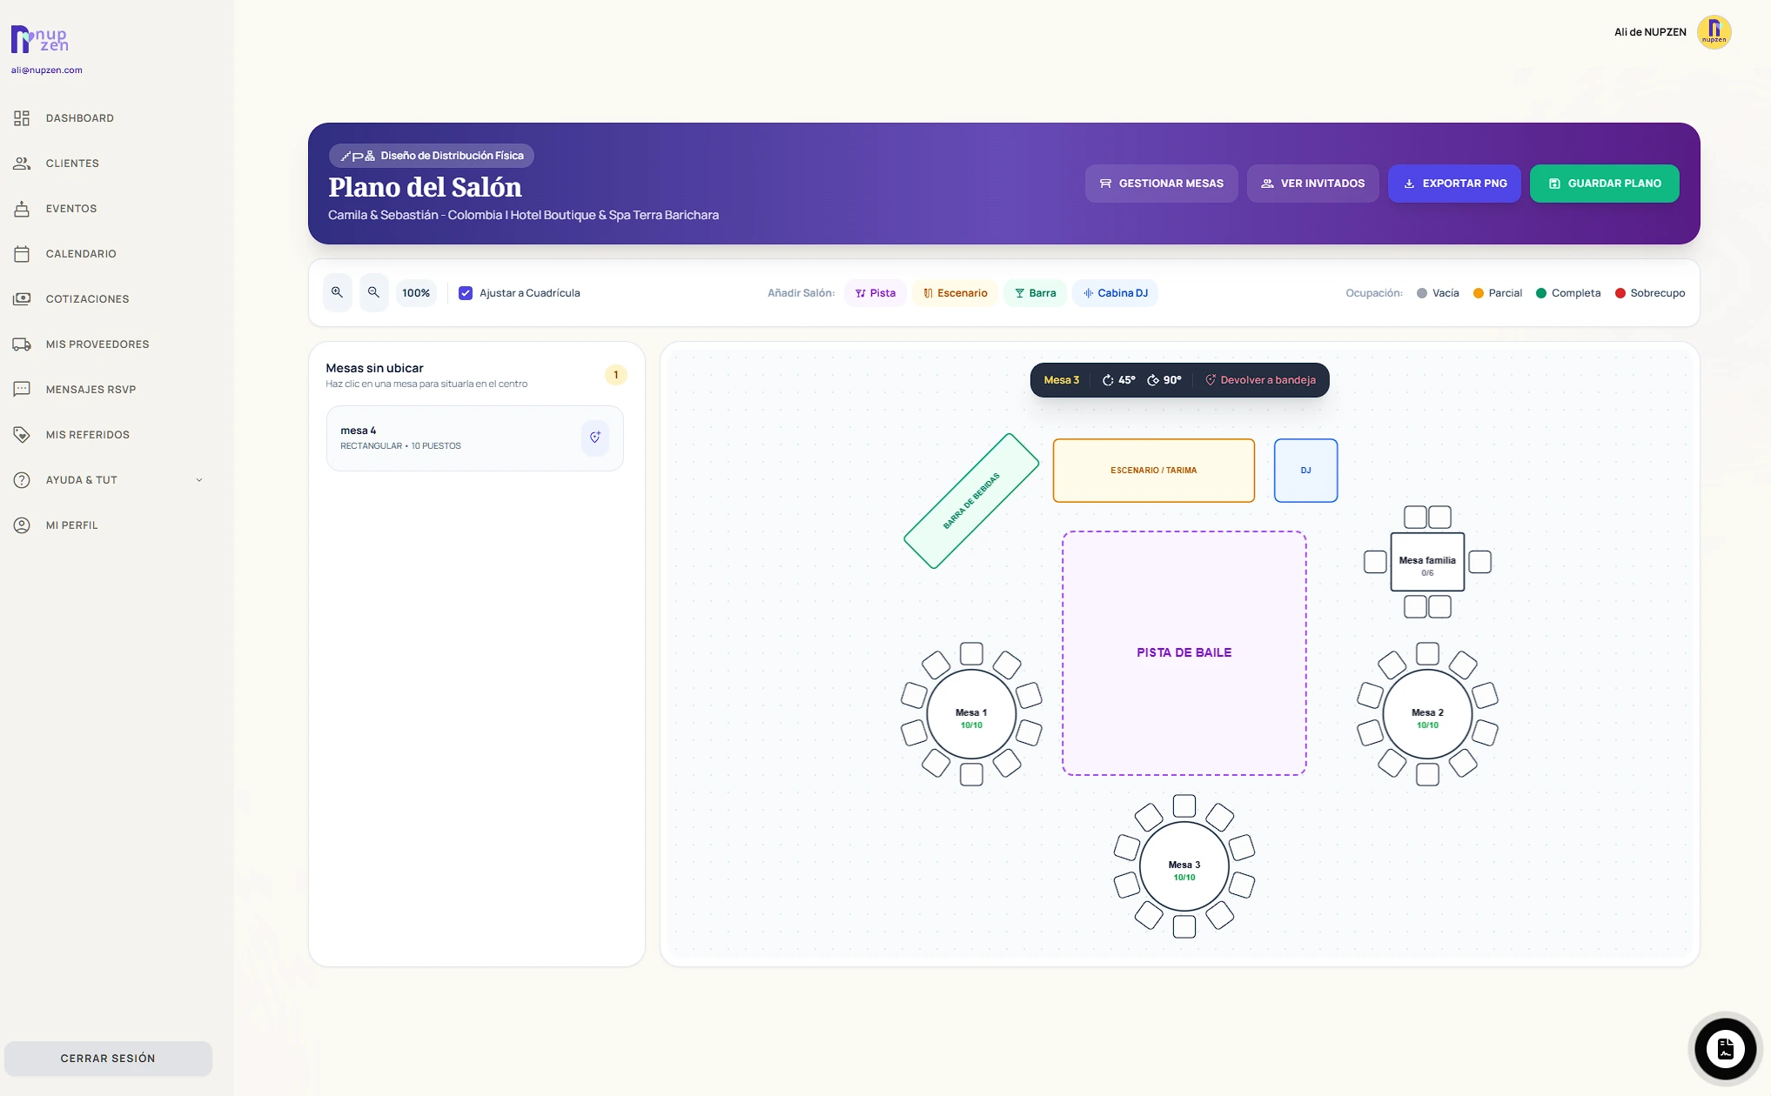This screenshot has height=1096, width=1771.
Task: Select the DJ booth element
Action: click(x=1305, y=471)
